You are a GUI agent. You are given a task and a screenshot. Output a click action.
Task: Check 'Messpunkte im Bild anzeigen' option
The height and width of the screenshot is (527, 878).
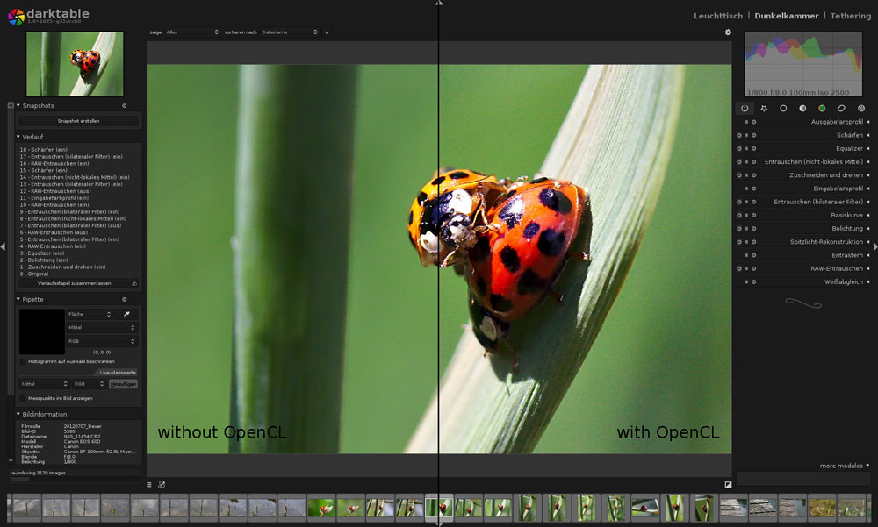(23, 398)
